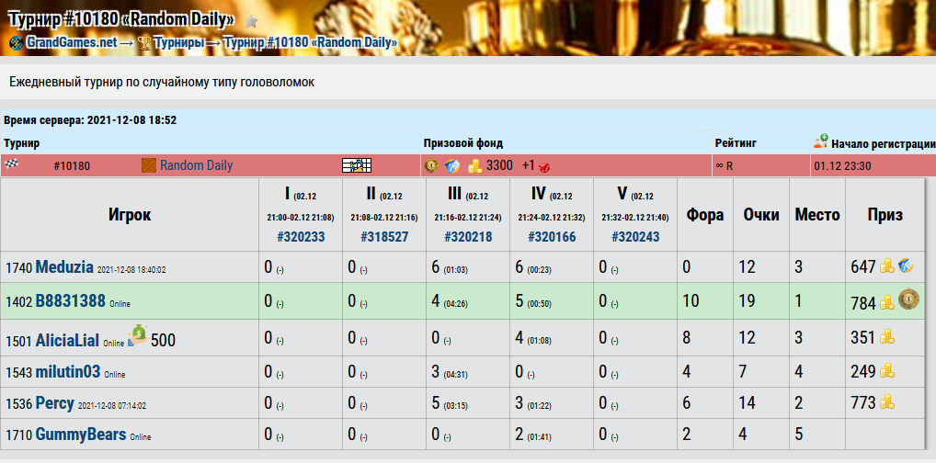Open the GrandGames.net breadcrumb link
936x463 pixels.
point(72,42)
